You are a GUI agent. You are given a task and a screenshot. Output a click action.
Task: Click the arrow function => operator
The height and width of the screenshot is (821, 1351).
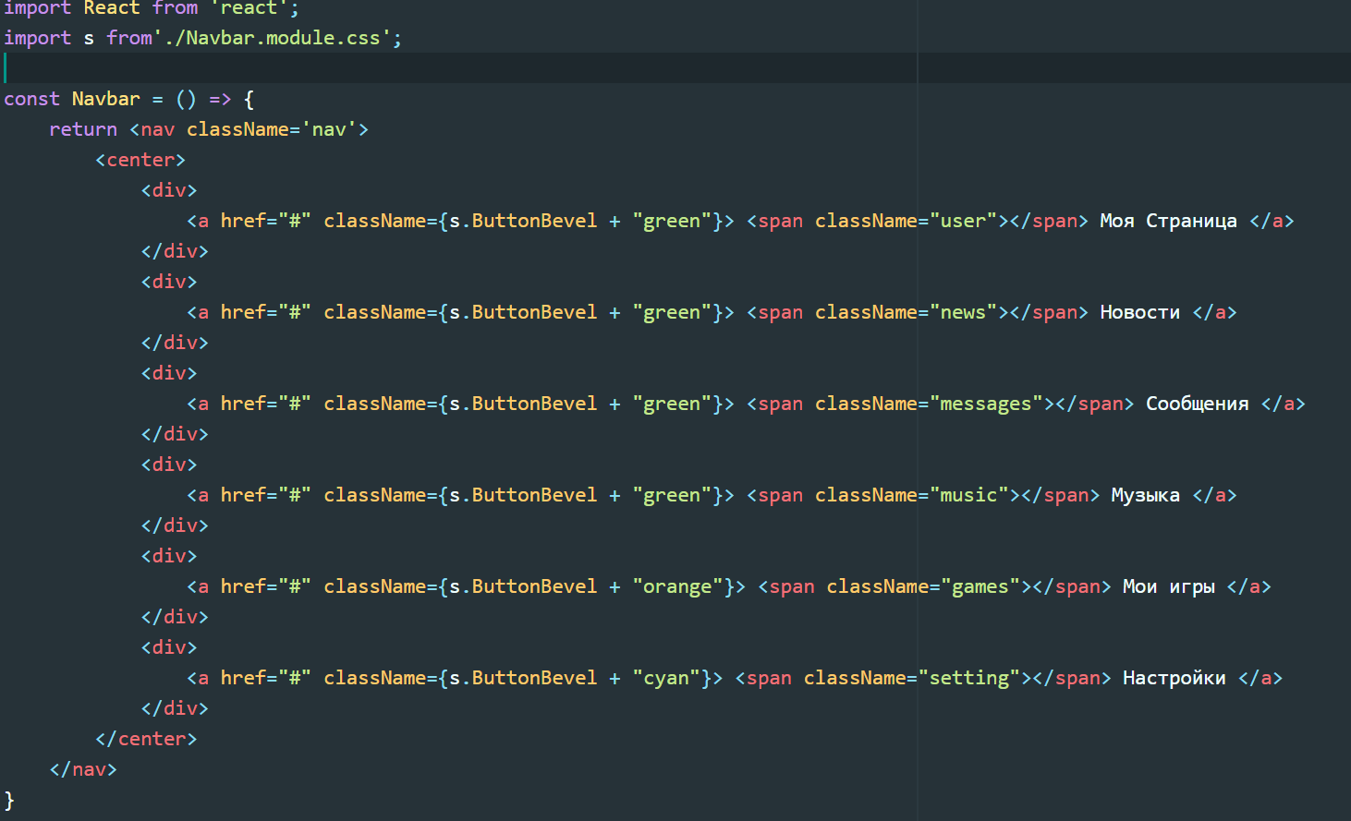pyautogui.click(x=220, y=99)
